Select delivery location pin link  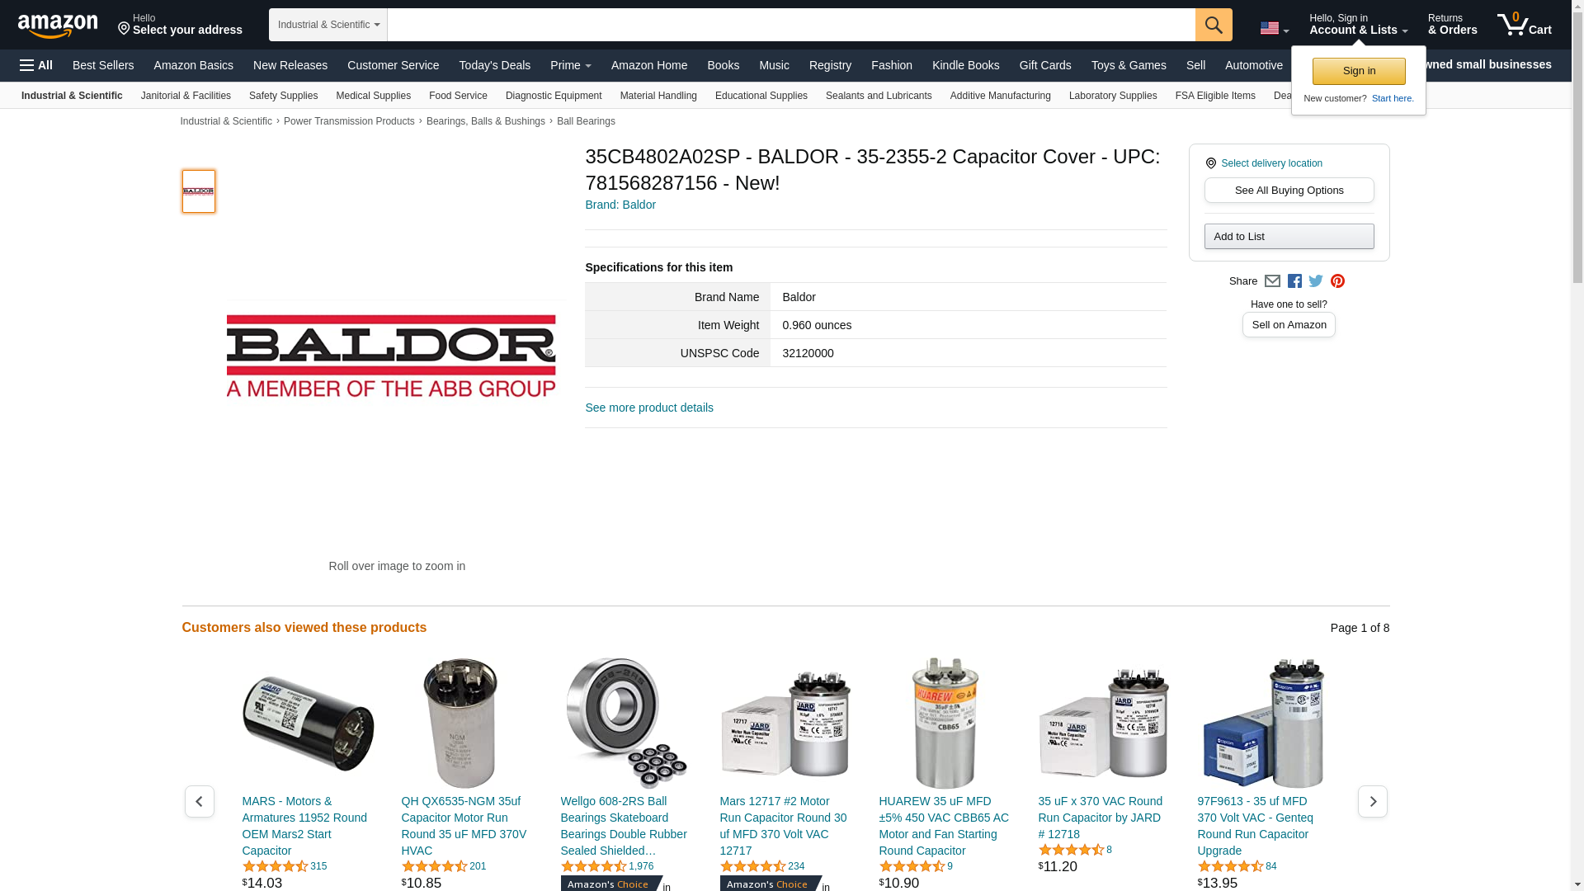point(1264,163)
